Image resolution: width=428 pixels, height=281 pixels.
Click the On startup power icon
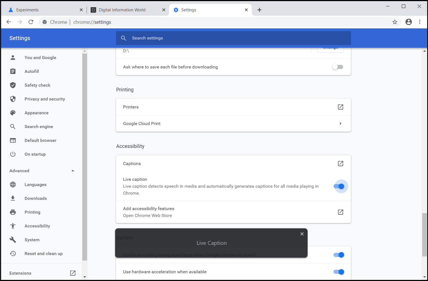tap(13, 154)
